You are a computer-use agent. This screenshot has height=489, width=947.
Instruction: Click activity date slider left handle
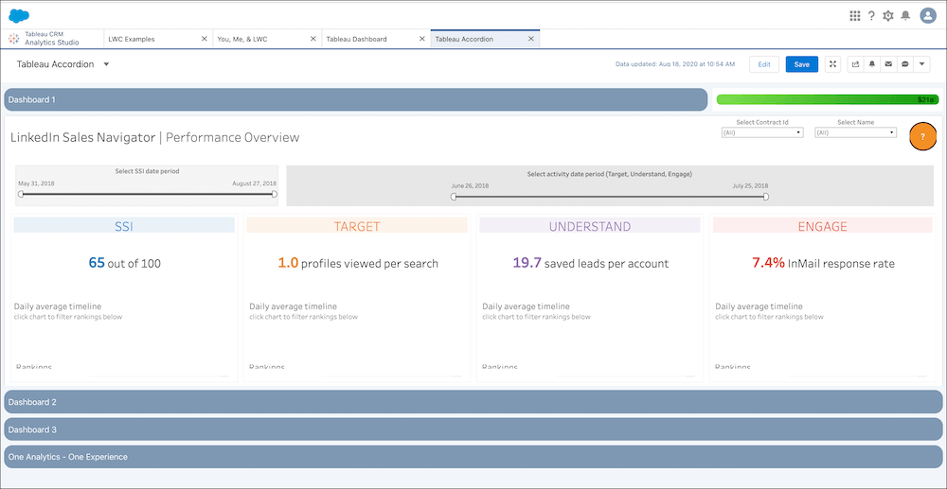click(x=455, y=197)
